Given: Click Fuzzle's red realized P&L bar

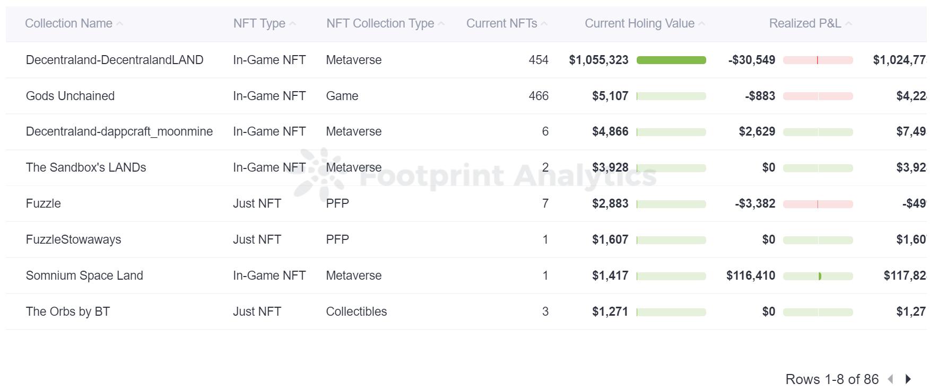Looking at the screenshot, I should [x=818, y=204].
